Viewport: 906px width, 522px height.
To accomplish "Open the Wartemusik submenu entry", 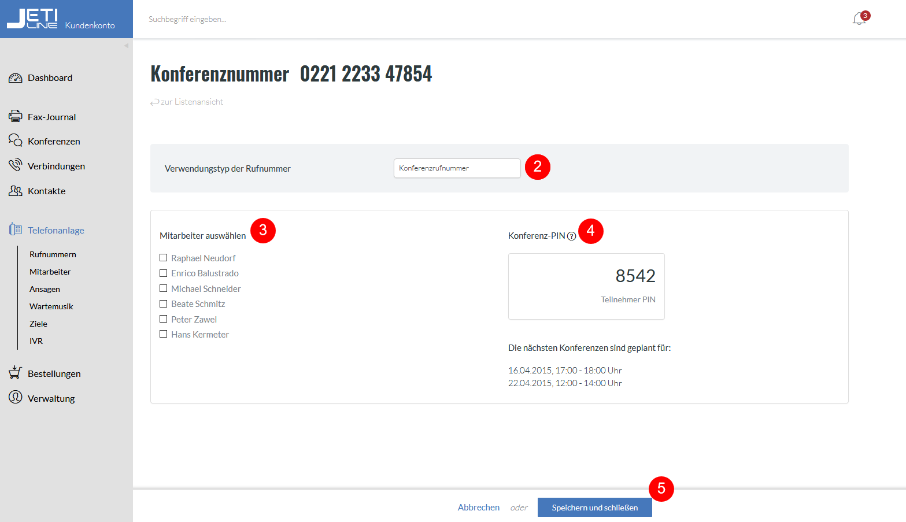I will coord(51,306).
